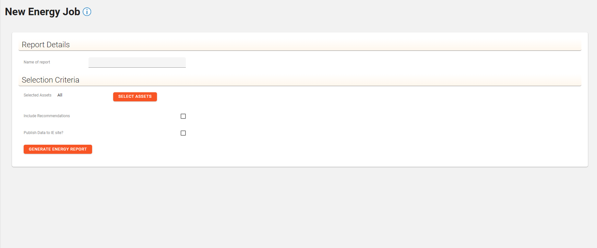Click the 'All' selected assets value
The width and height of the screenshot is (597, 248).
point(60,95)
